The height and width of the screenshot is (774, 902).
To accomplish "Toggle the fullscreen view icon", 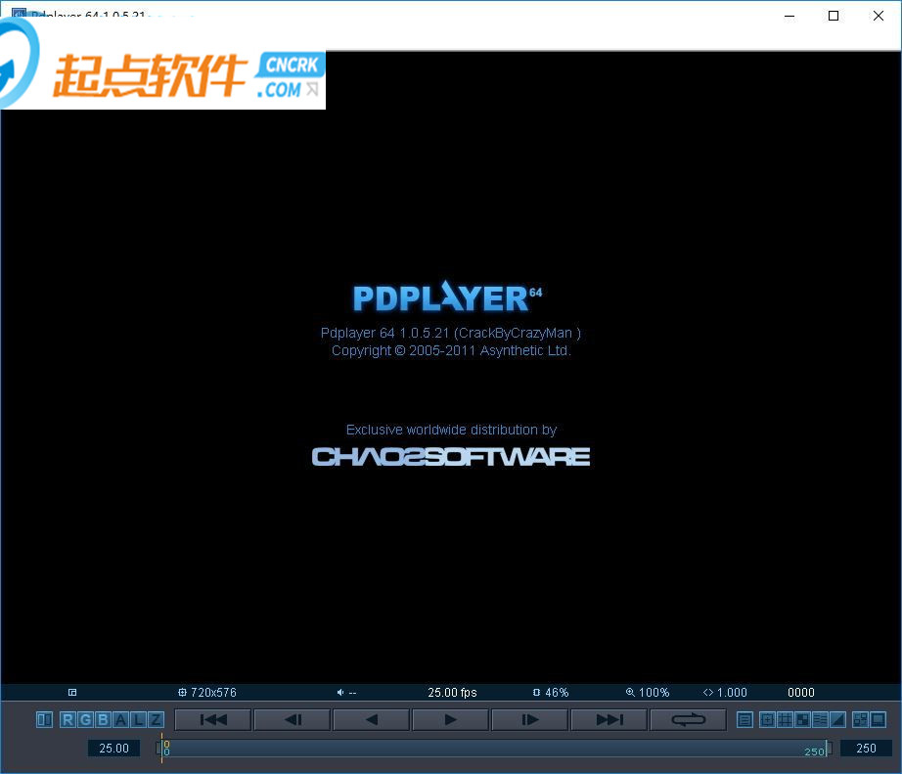I will click(879, 720).
